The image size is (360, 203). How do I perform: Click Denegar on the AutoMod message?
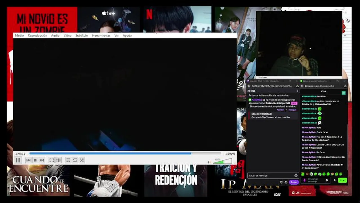click(292, 110)
